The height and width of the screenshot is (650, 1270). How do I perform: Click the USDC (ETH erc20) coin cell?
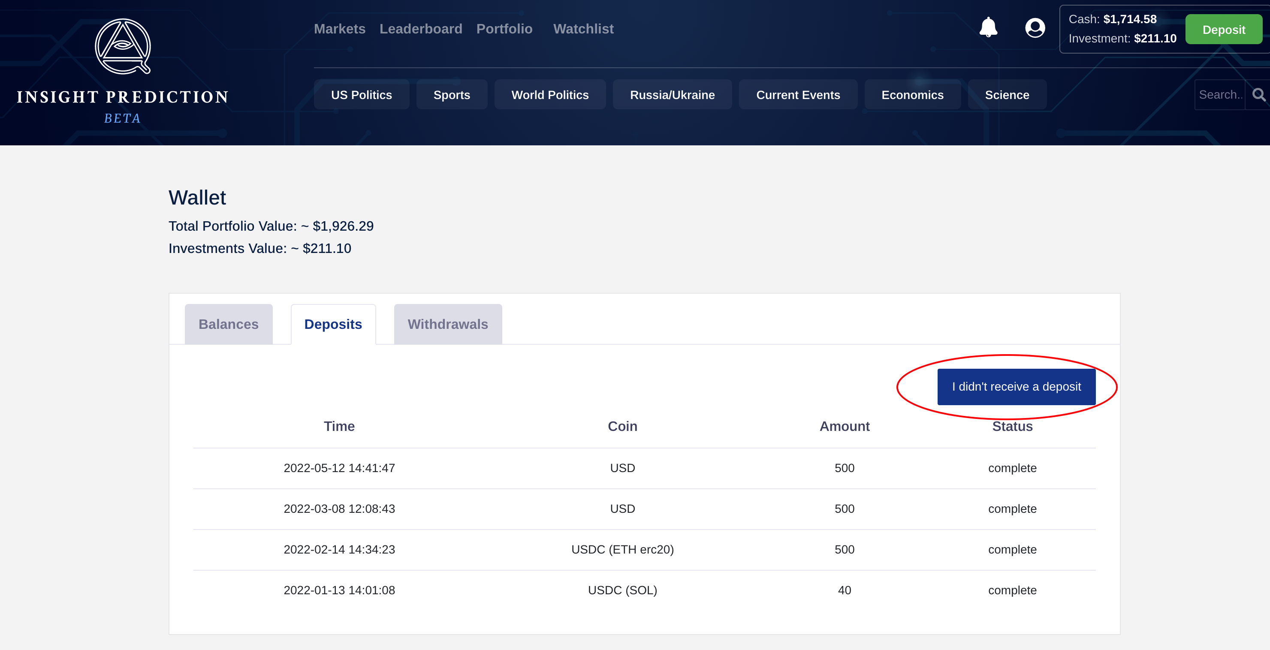(x=622, y=550)
